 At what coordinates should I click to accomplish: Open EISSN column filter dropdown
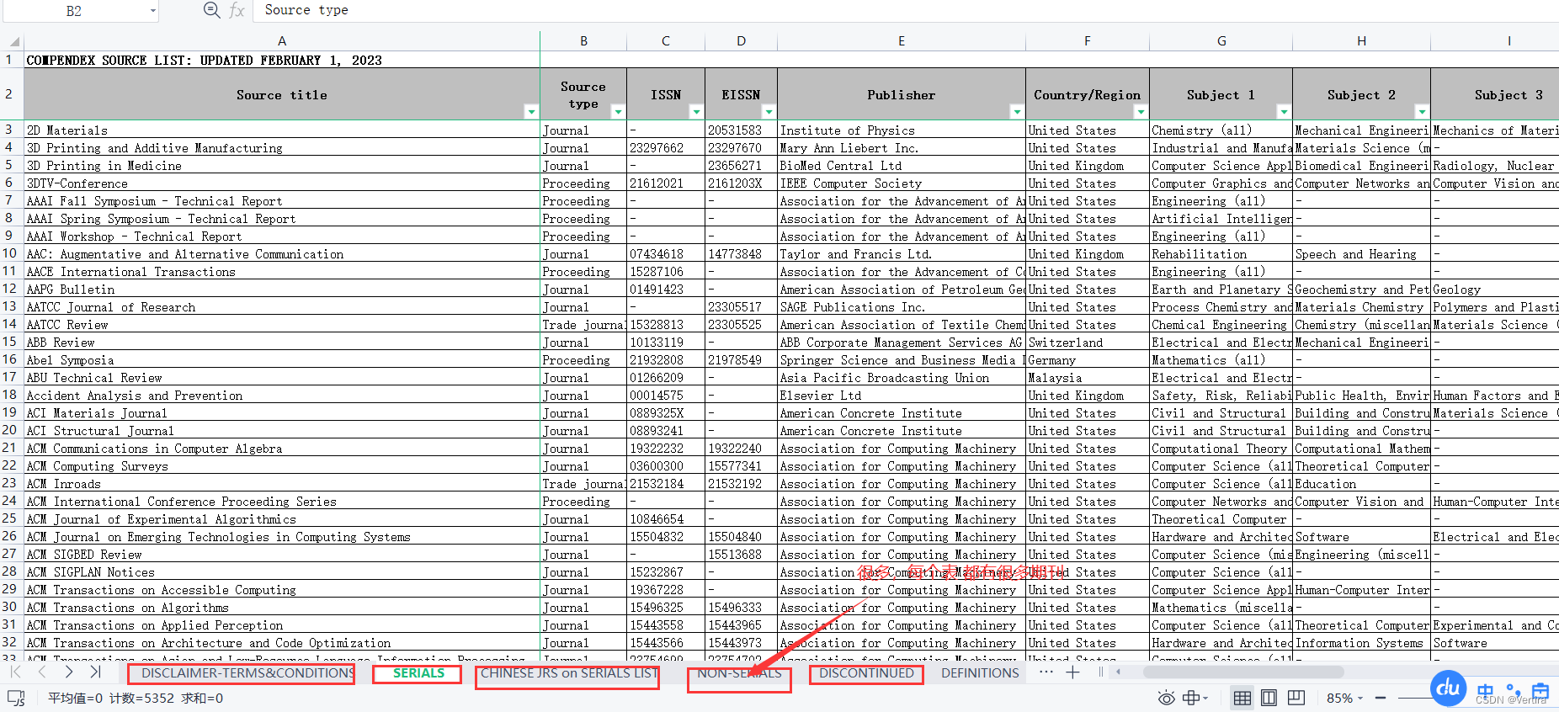coord(769,111)
